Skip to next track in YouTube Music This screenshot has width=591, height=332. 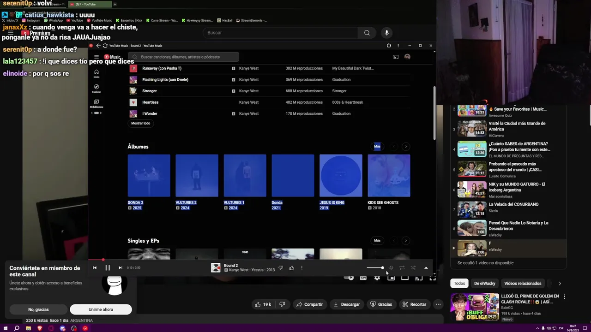point(120,267)
